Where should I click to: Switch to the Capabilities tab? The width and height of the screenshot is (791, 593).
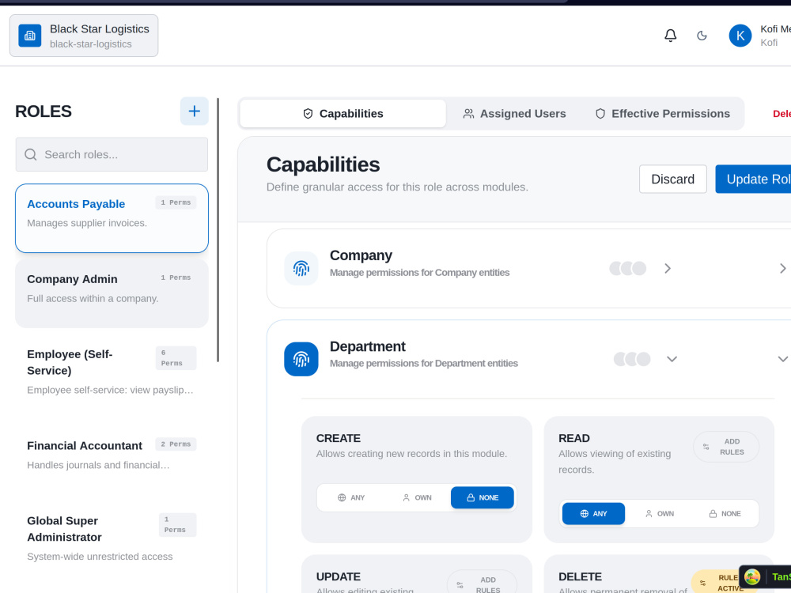point(343,113)
